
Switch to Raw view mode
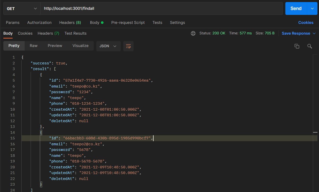34,46
